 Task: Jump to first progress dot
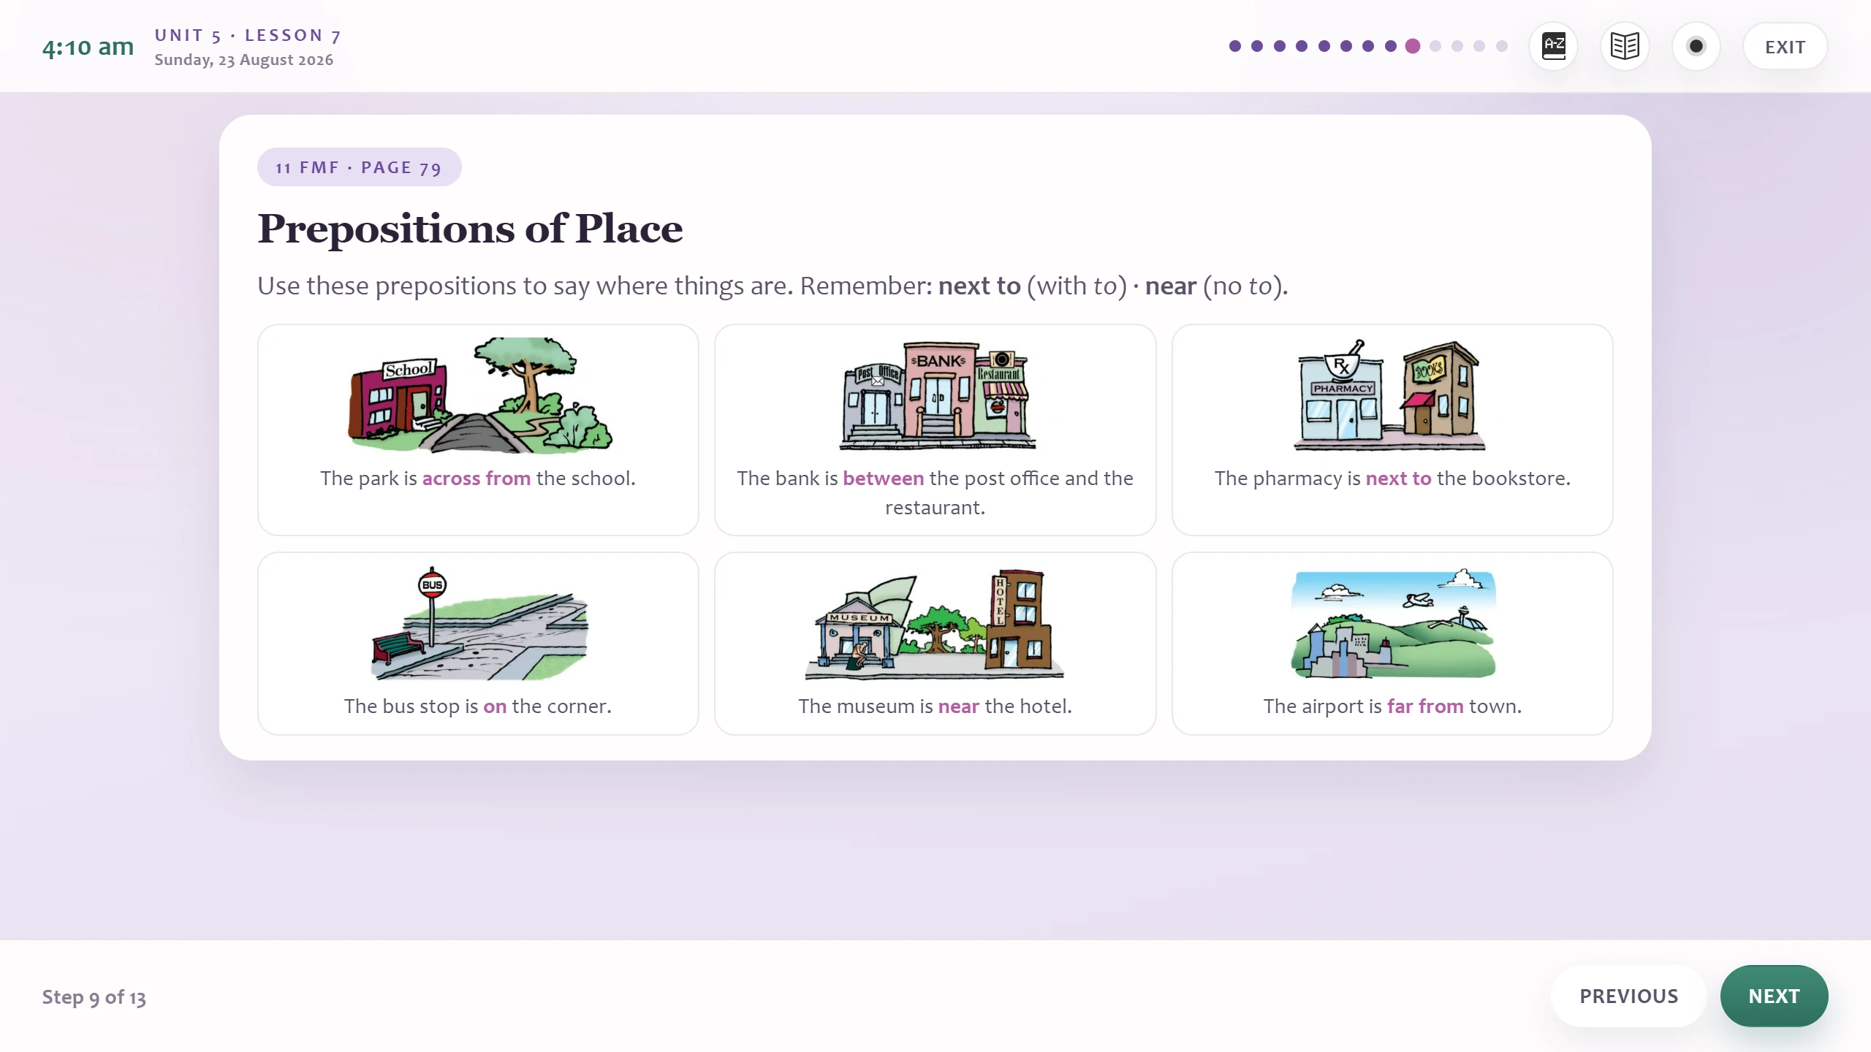pos(1235,46)
